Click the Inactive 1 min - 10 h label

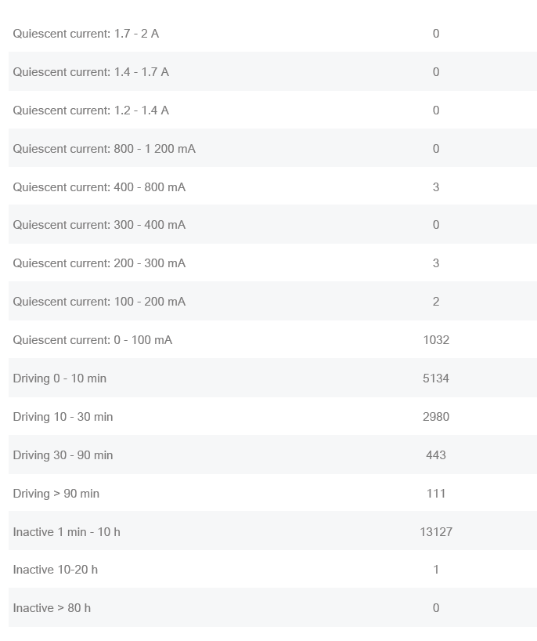point(67,532)
